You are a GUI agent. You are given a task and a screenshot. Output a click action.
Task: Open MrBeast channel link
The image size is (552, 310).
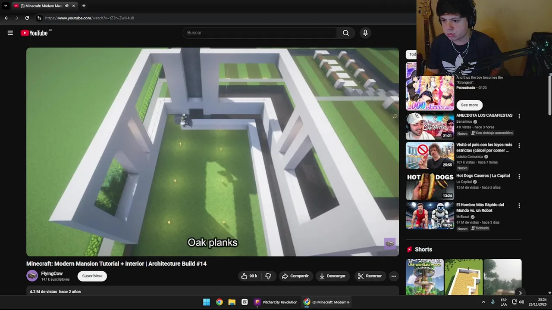point(463,217)
